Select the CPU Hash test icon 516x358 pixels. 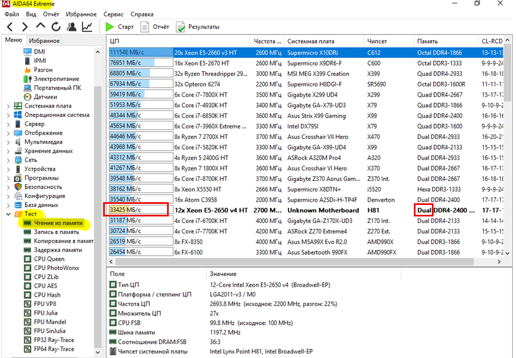point(28,295)
